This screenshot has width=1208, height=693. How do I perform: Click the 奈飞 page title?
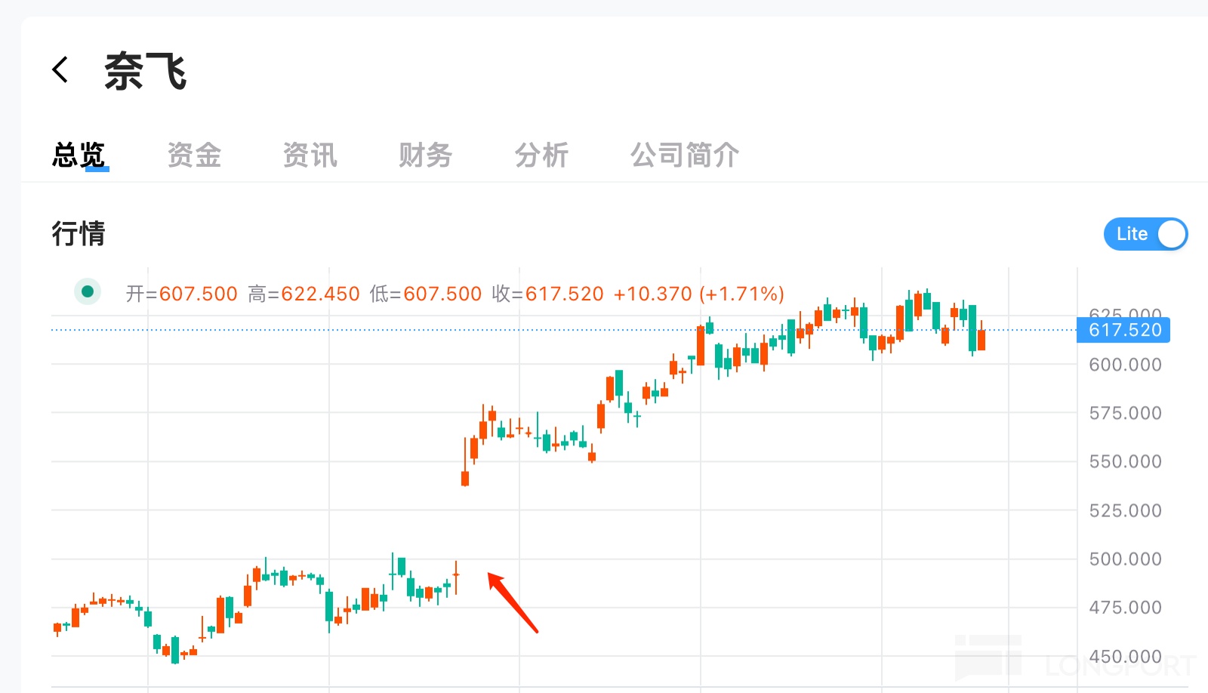146,72
